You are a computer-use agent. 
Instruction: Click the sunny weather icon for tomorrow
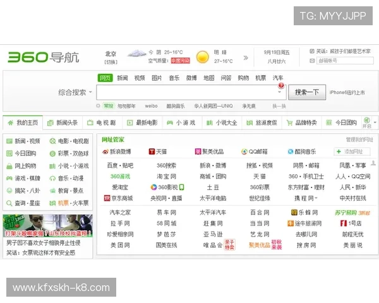203,57
